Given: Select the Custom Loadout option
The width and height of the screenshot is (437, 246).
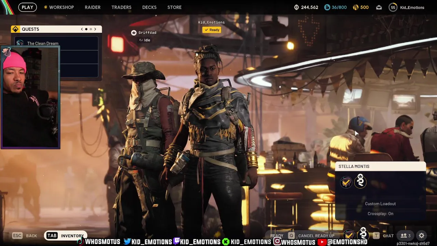Looking at the screenshot, I should coord(380,204).
